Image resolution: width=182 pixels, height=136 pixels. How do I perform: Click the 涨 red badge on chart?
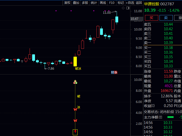[x=116, y=72]
